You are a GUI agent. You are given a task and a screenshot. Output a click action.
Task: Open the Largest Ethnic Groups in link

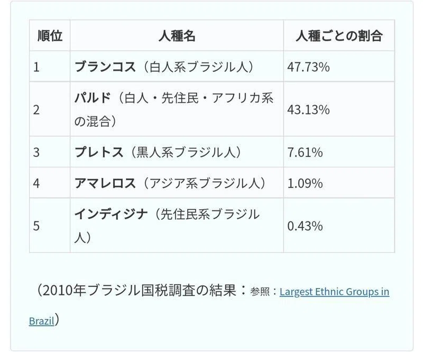334,292
